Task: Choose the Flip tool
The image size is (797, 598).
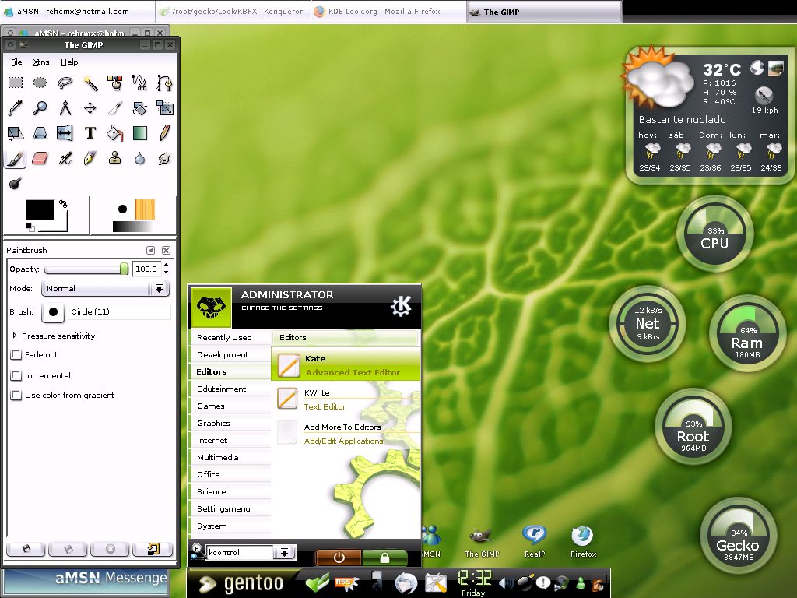Action: [x=65, y=133]
